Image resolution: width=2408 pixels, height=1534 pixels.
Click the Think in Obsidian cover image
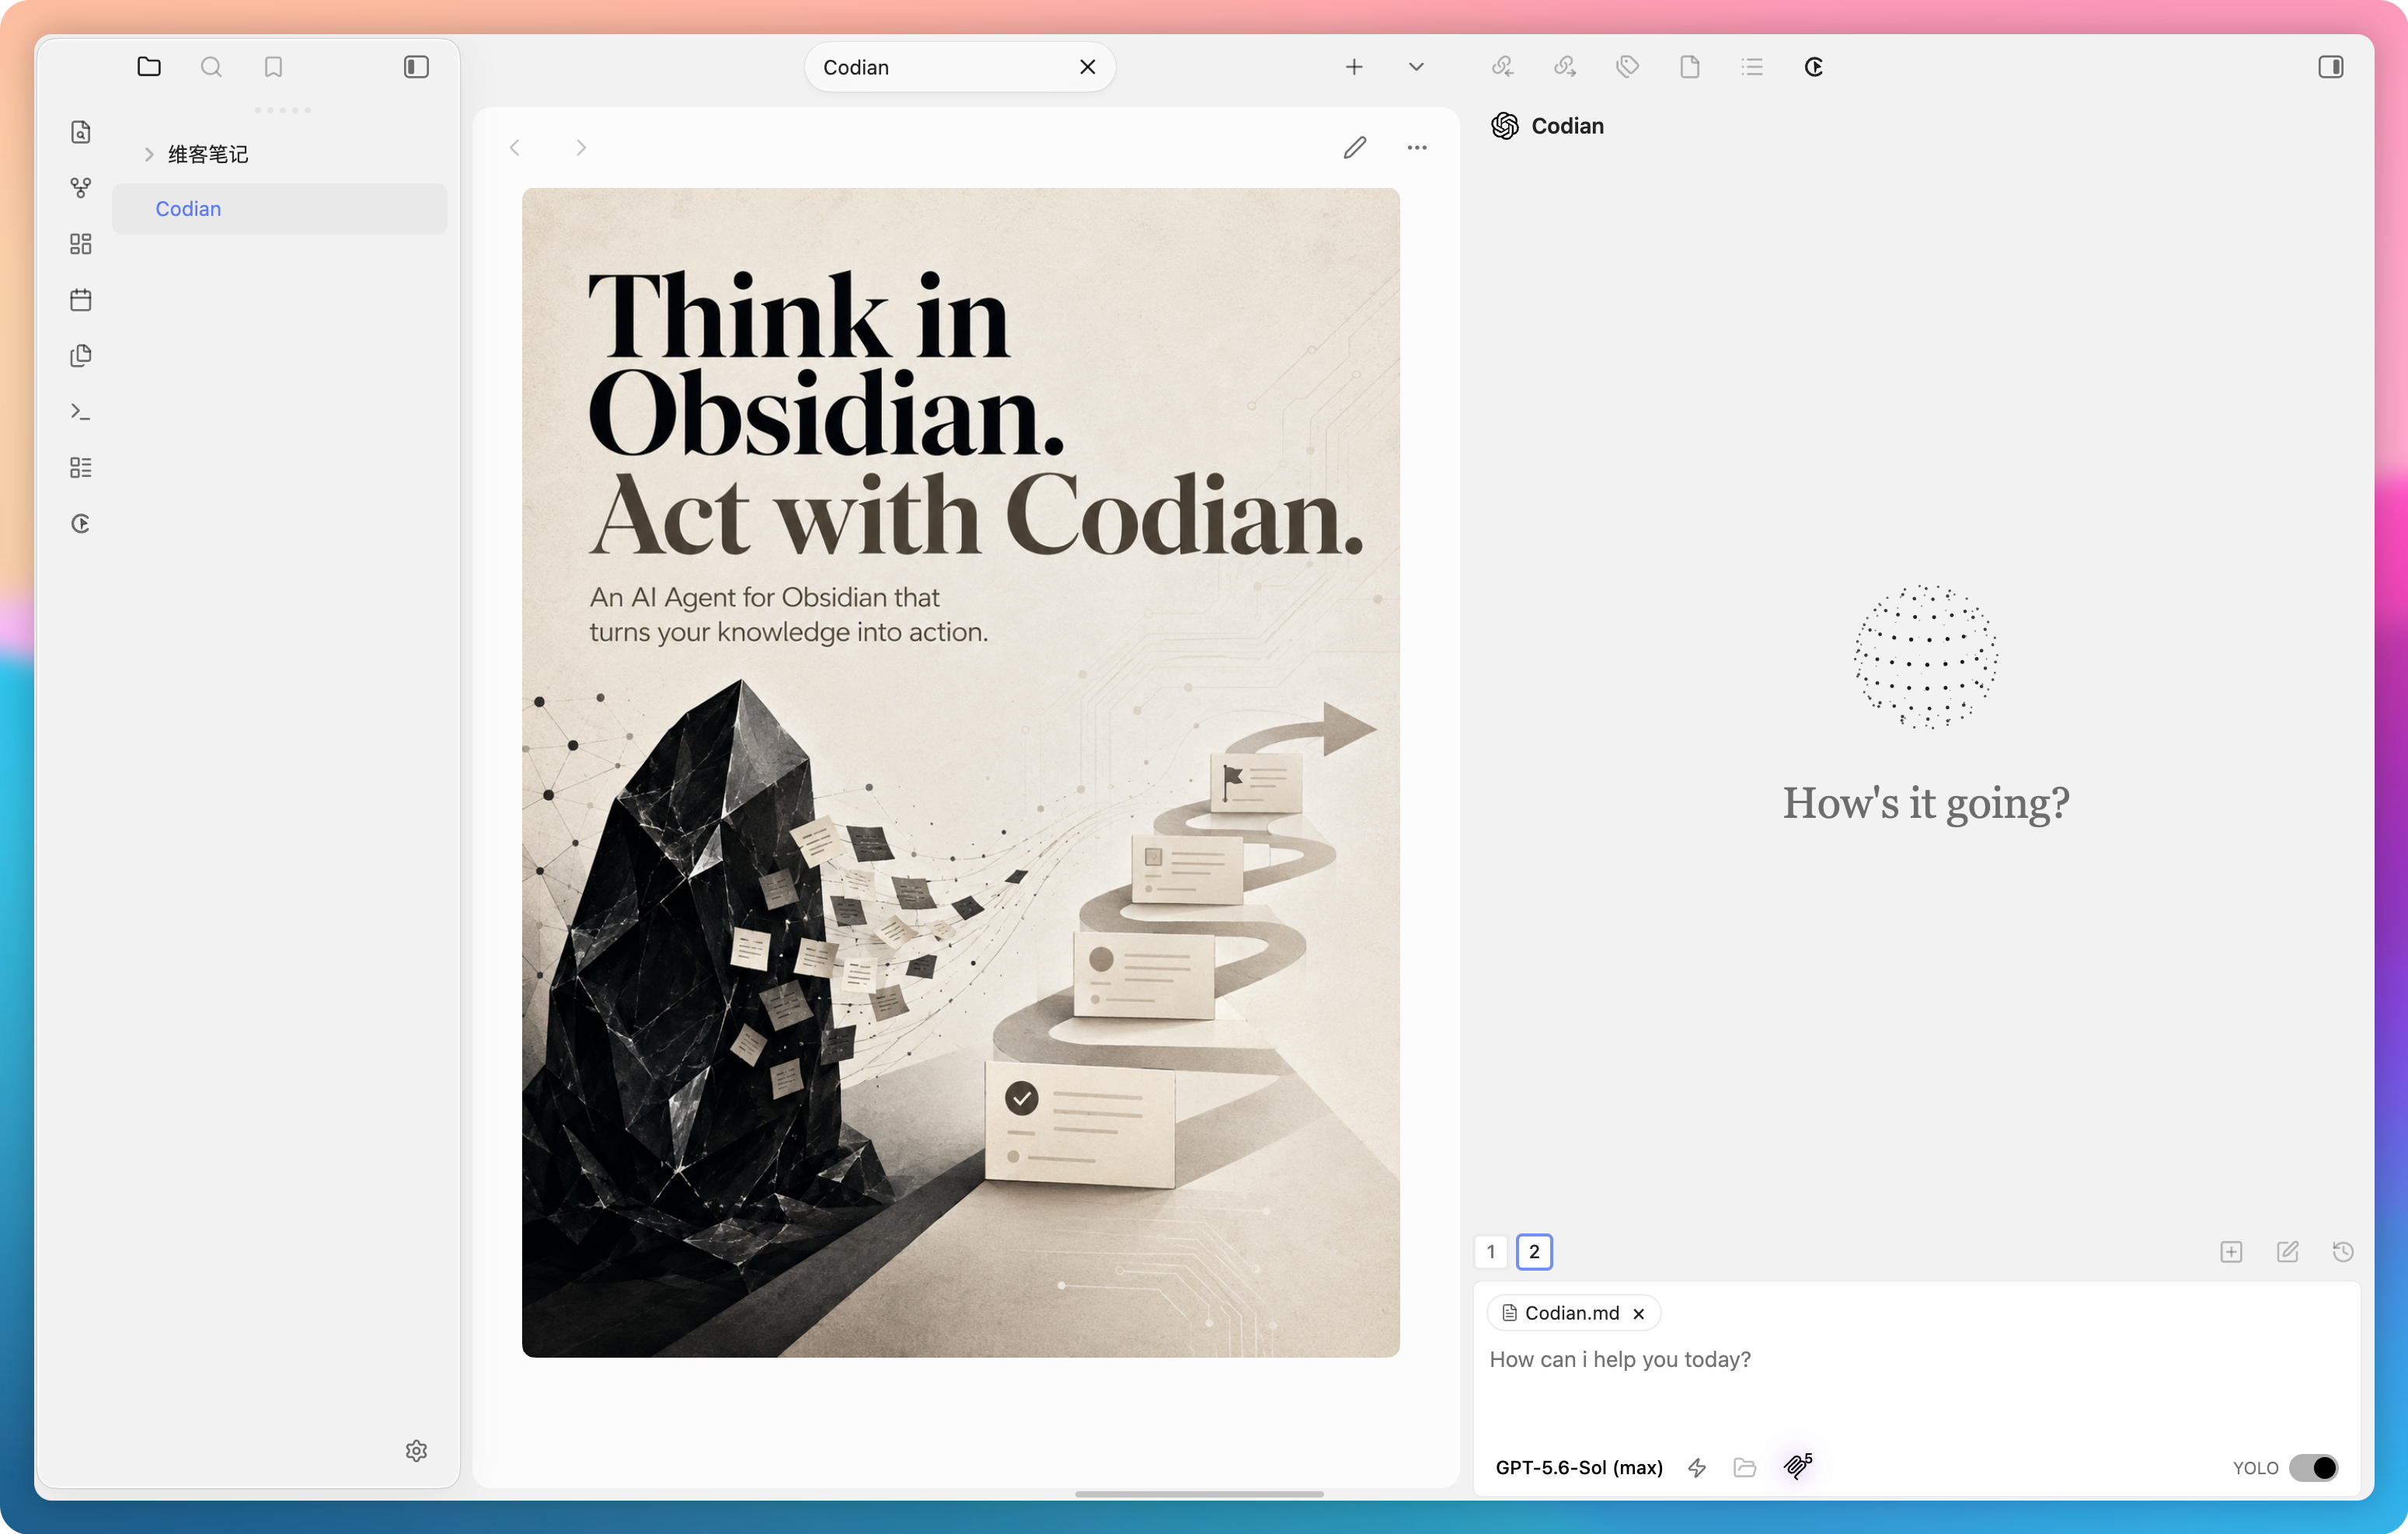(960, 771)
